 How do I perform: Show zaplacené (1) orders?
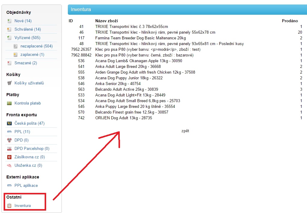pyautogui.click(x=32, y=54)
